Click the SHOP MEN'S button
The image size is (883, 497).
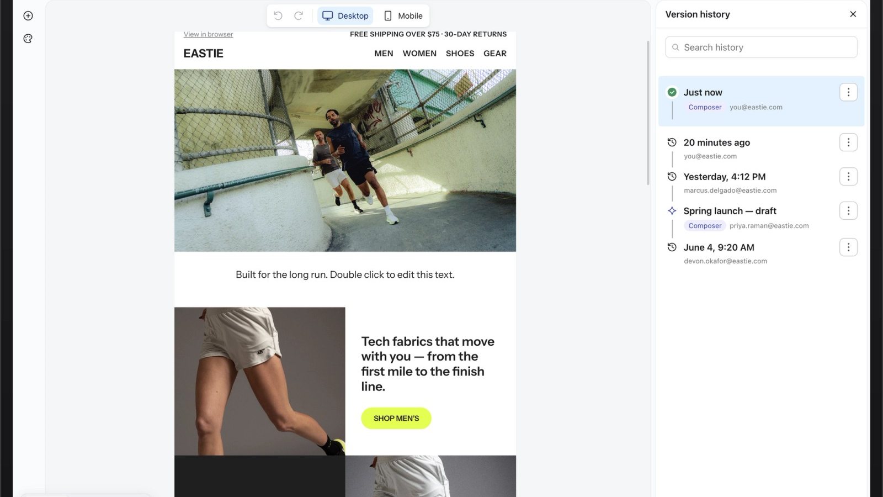tap(396, 419)
